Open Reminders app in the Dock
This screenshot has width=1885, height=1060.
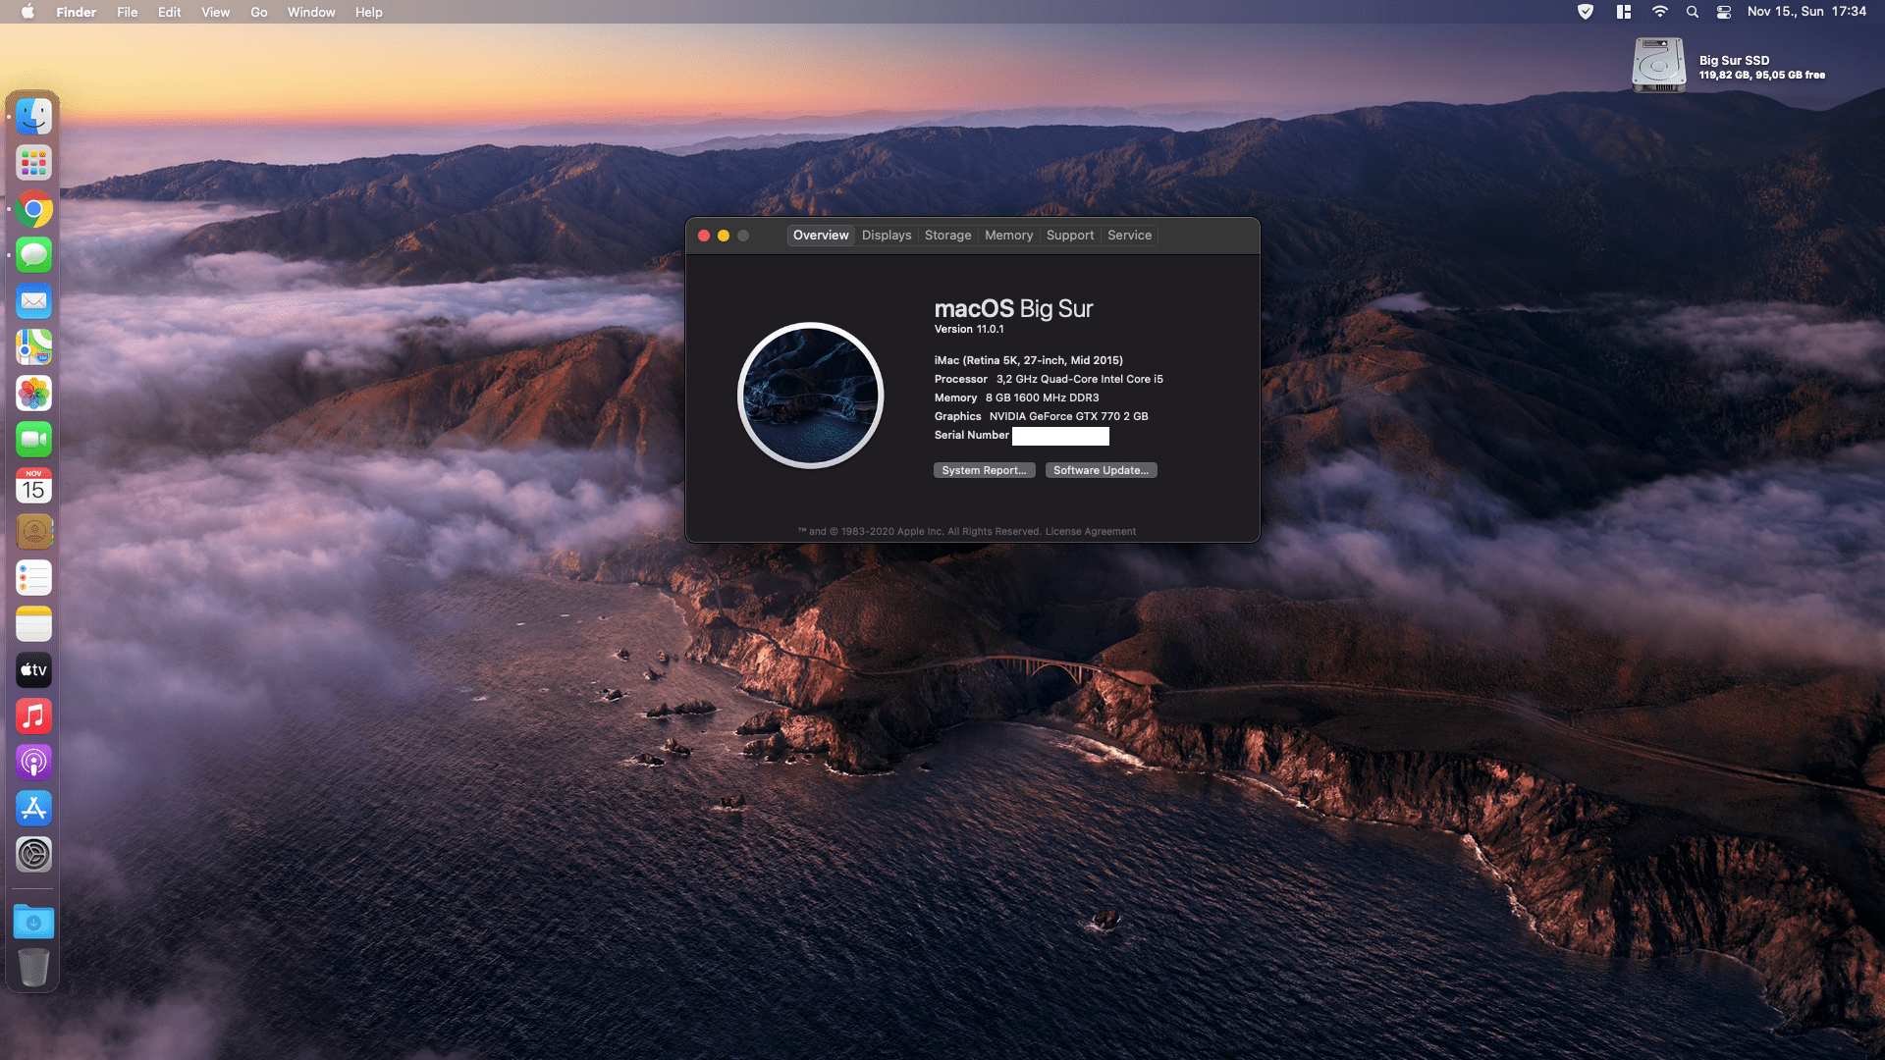click(33, 578)
